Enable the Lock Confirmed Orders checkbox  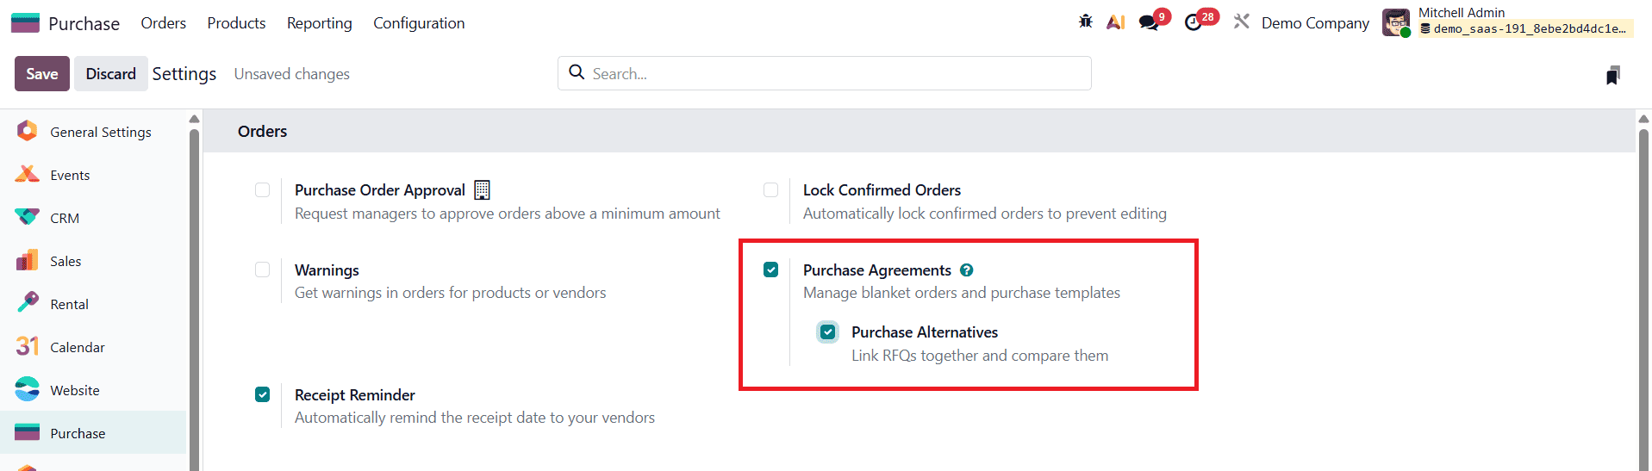771,190
